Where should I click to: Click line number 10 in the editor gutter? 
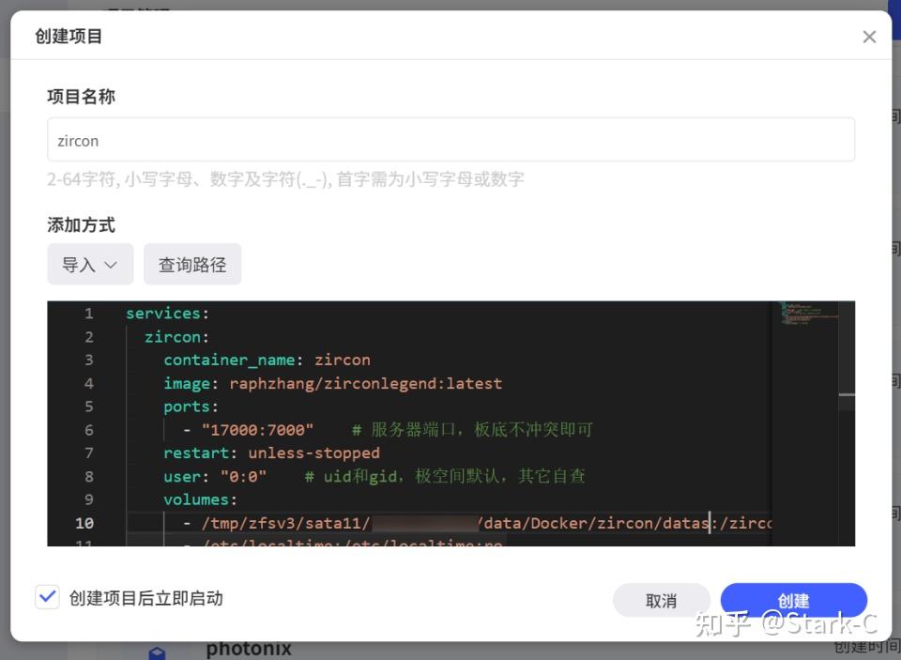84,523
